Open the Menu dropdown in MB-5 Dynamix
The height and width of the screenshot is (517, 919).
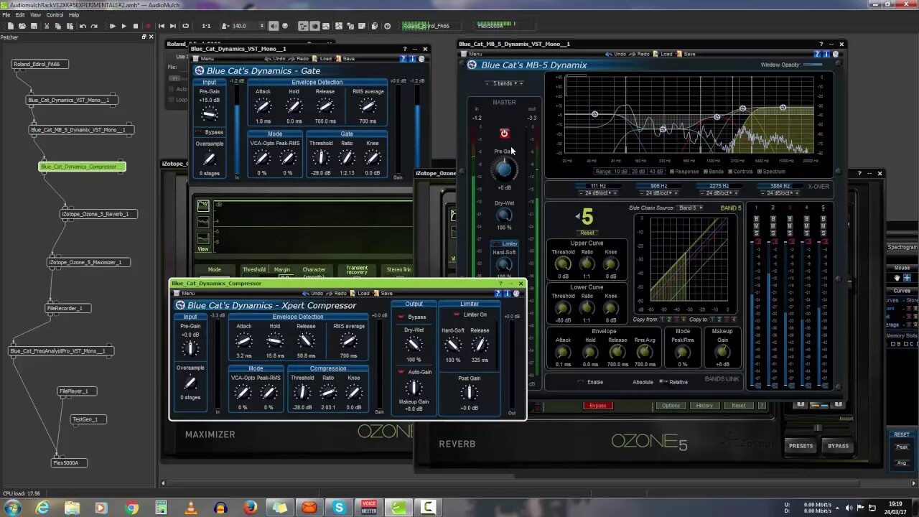(x=472, y=54)
